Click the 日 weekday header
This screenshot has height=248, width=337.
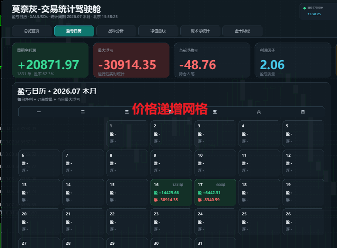[303, 112]
